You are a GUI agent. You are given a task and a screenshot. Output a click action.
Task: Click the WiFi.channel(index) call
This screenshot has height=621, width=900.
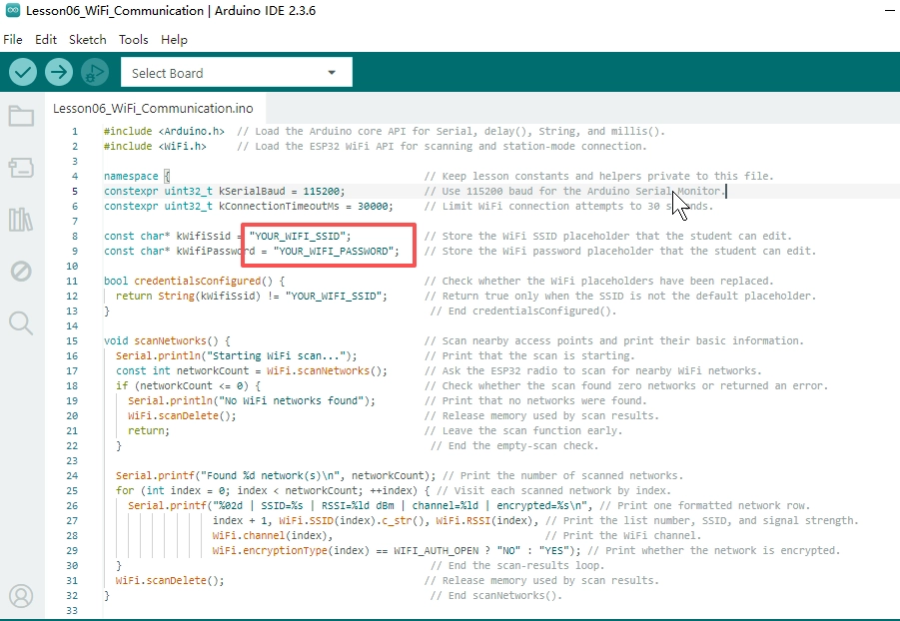[270, 535]
